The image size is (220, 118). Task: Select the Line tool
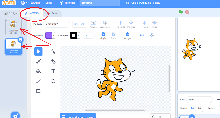coord(38,81)
